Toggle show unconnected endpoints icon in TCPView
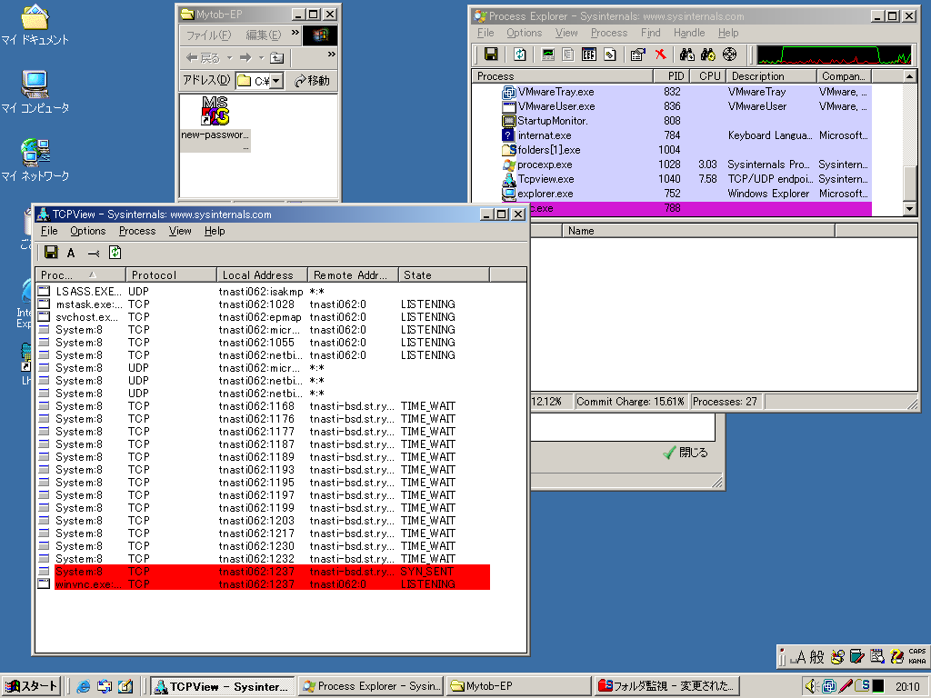This screenshot has width=931, height=698. pyautogui.click(x=93, y=253)
